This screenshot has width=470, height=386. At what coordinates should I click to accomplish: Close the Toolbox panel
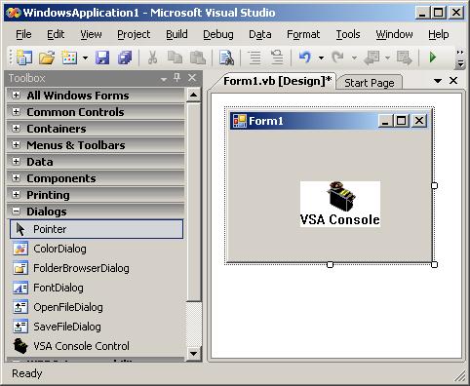coord(192,78)
